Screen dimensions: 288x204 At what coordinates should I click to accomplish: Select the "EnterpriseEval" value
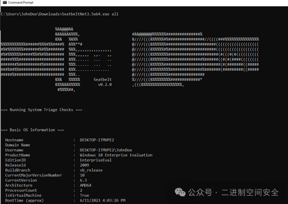coord(96,160)
